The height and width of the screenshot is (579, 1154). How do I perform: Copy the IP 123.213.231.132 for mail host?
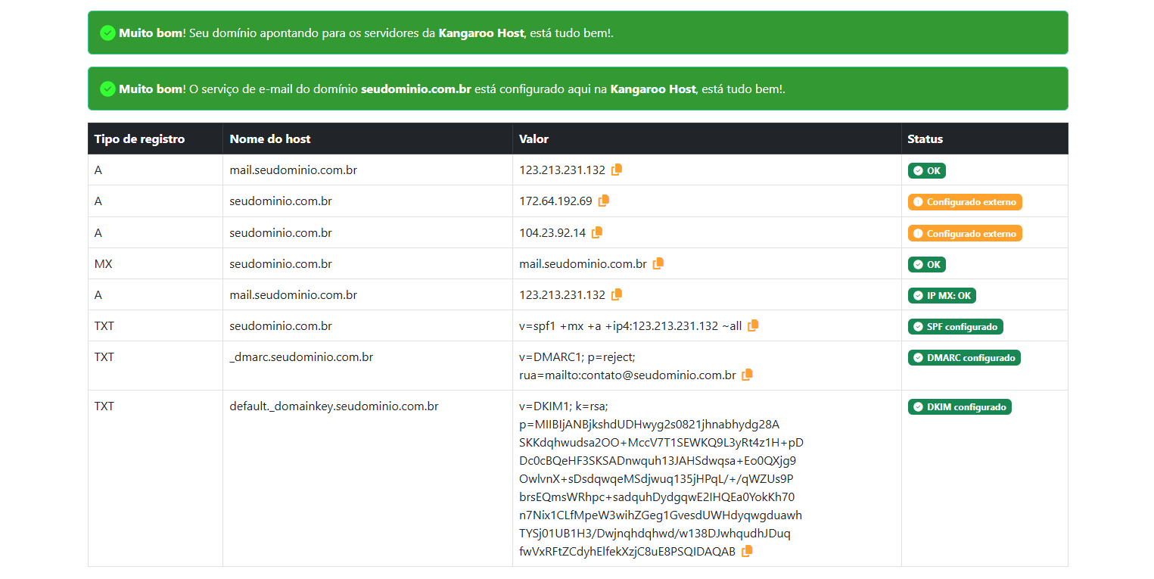click(x=616, y=170)
